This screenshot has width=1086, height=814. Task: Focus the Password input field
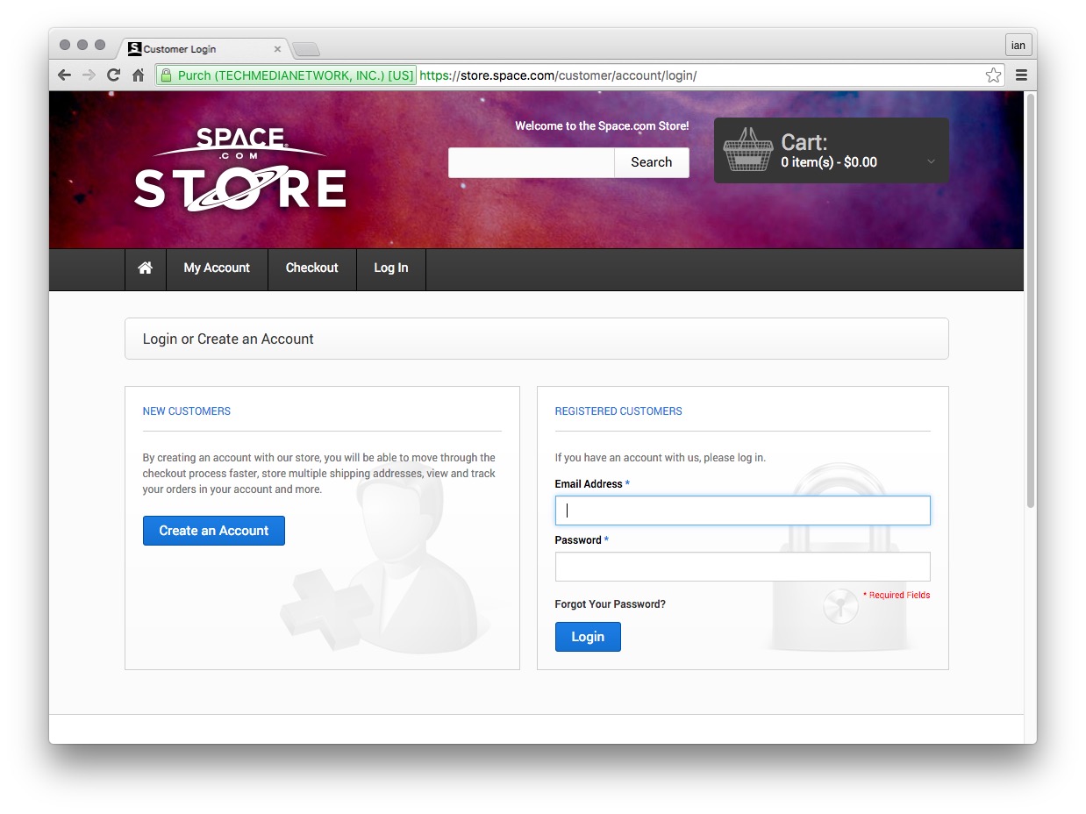pos(742,567)
